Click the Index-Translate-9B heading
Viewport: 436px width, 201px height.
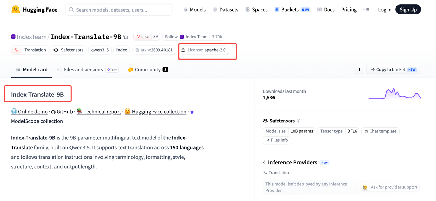point(37,94)
